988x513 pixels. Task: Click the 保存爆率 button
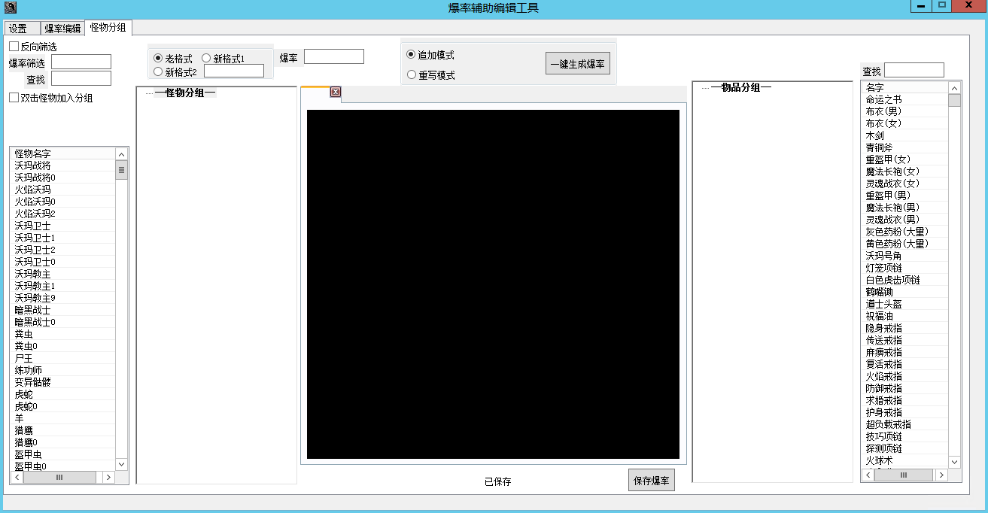651,481
